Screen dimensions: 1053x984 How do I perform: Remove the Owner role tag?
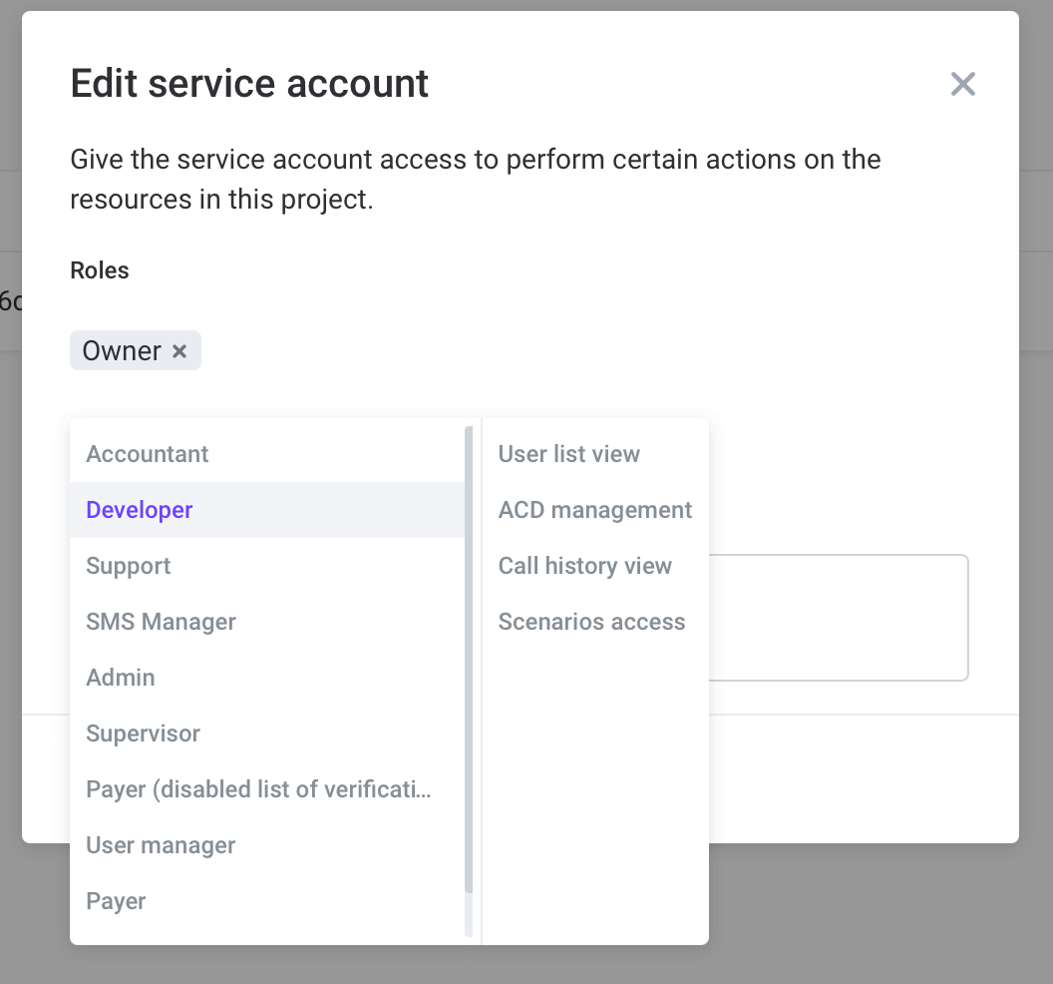click(179, 351)
